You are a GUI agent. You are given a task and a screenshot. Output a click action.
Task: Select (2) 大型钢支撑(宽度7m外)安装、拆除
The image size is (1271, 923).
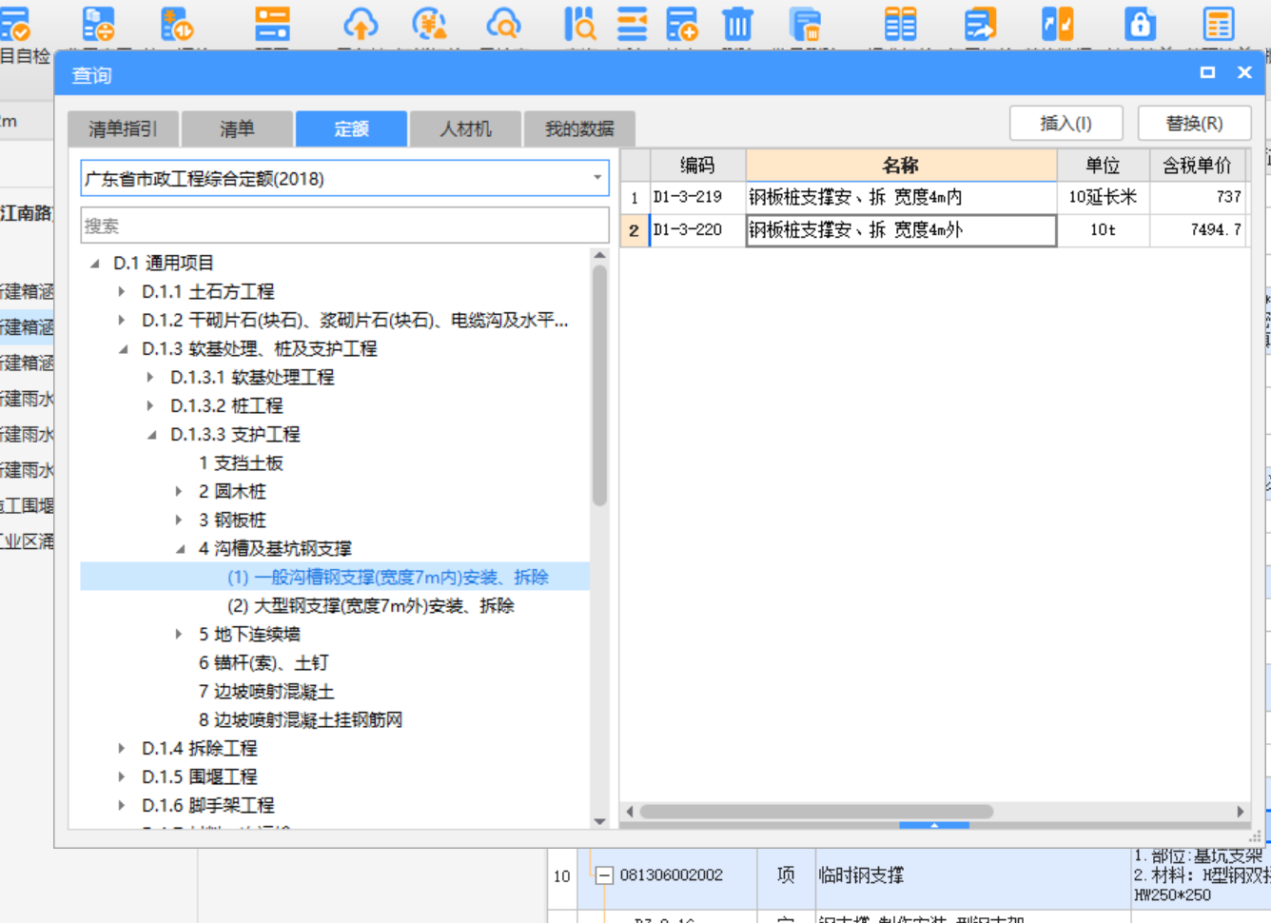[371, 606]
